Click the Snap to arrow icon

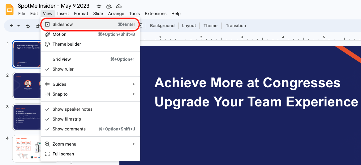click(47, 94)
